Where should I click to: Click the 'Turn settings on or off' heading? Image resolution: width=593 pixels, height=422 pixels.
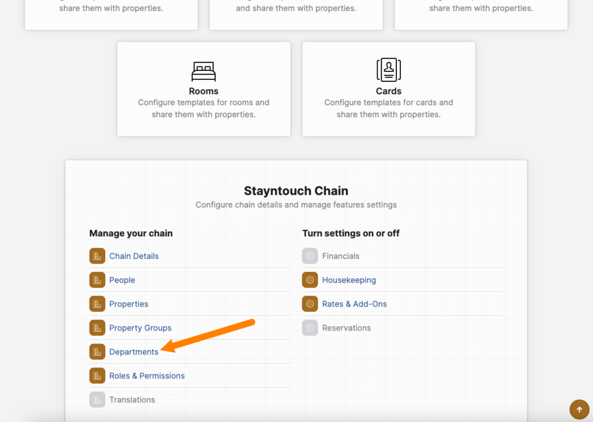[351, 233]
